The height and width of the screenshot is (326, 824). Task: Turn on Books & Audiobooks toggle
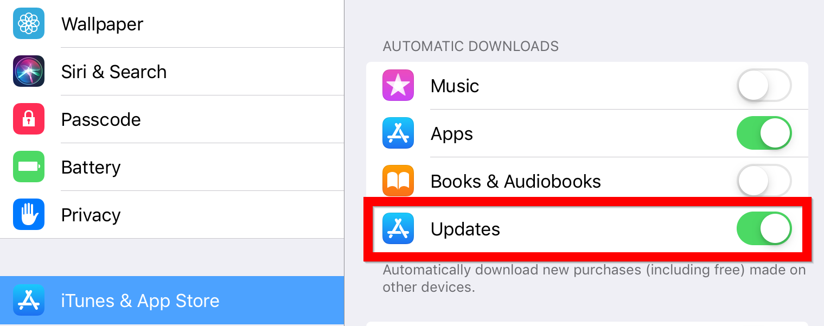coord(764,181)
